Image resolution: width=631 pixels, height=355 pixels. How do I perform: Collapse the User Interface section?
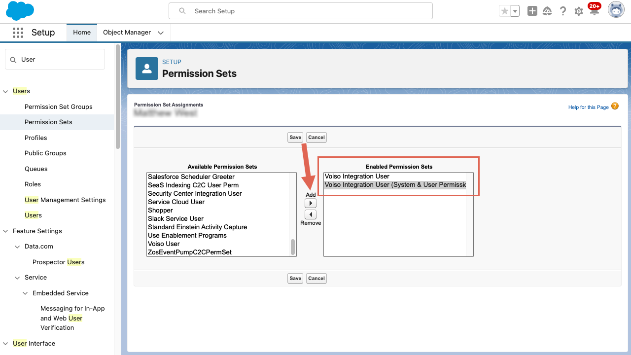pyautogui.click(x=6, y=344)
